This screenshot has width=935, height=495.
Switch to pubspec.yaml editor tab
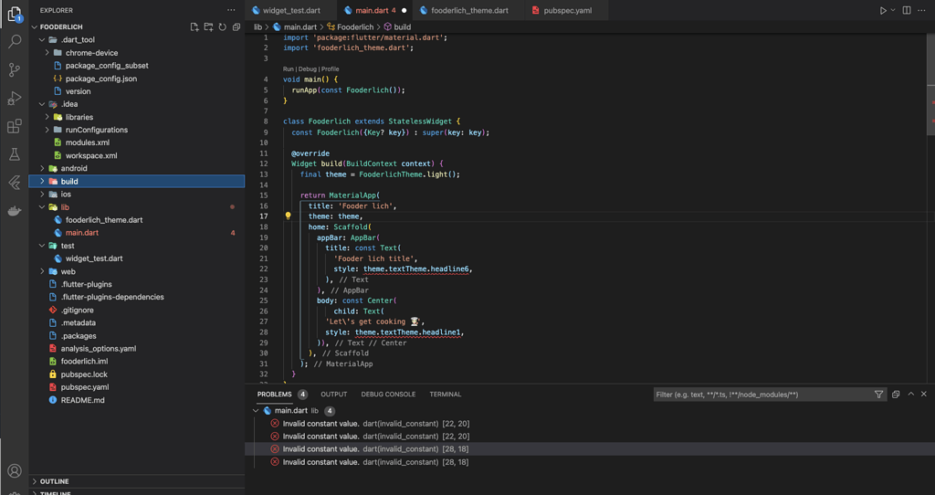[x=568, y=10]
